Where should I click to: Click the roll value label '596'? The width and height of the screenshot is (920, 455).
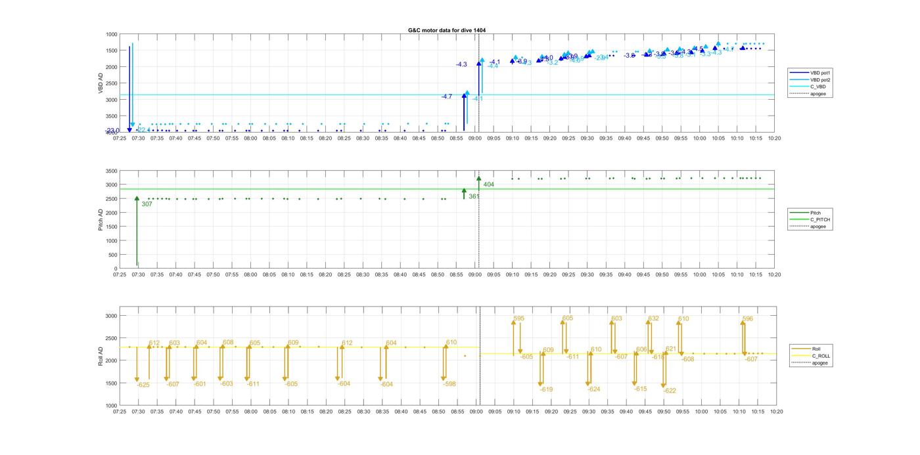point(748,318)
